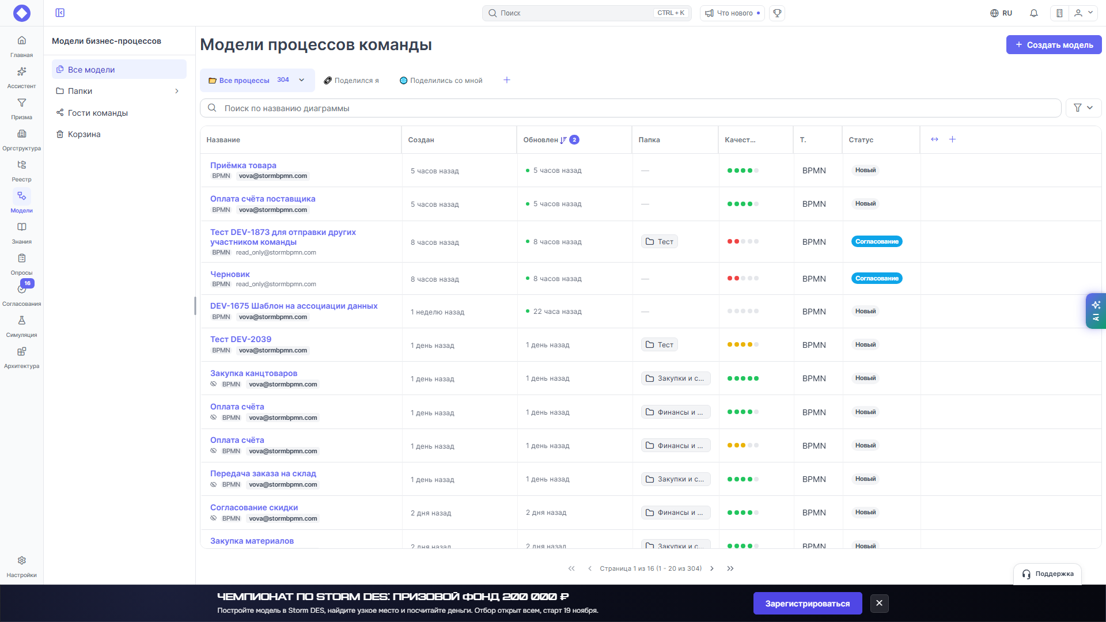The image size is (1106, 622).
Task: Open the Оргструктура sidebar icon
Action: click(21, 134)
